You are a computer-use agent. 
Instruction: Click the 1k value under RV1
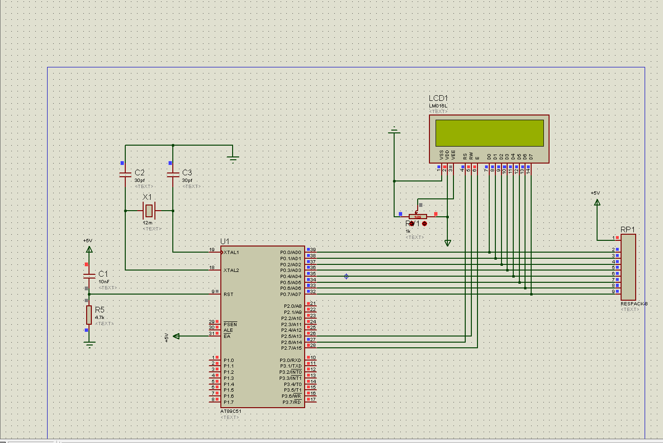(408, 231)
